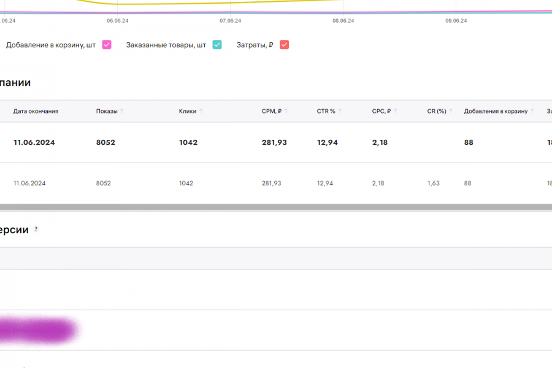552x368 pixels.
Task: Click the 07.06.24 chart date label
Action: point(231,20)
